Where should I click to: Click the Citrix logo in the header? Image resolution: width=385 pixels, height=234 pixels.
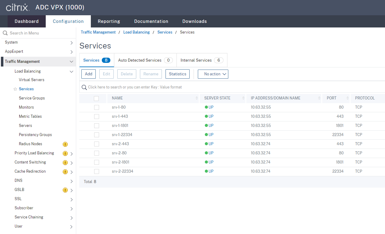[17, 7]
